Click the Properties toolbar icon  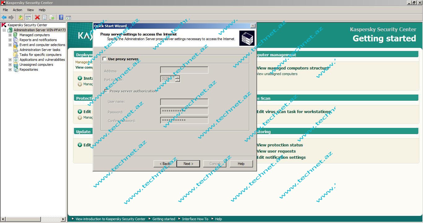coord(44,18)
